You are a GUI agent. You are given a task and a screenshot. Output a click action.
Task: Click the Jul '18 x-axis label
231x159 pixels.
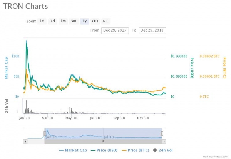(95, 118)
